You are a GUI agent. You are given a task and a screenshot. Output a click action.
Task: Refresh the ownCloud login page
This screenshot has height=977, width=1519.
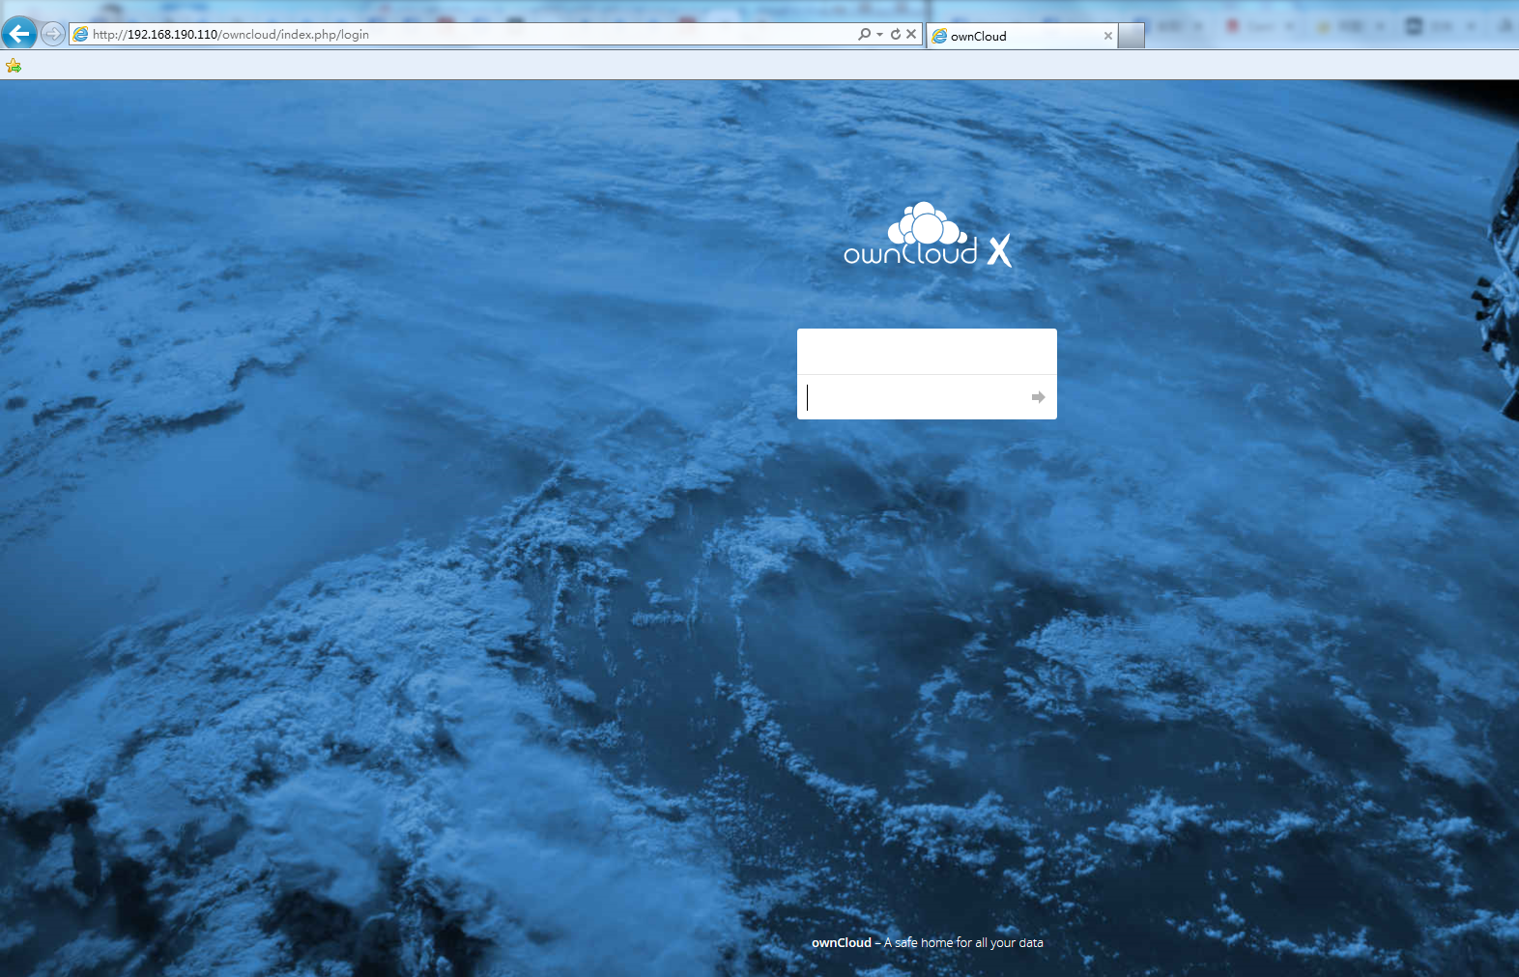coord(896,34)
